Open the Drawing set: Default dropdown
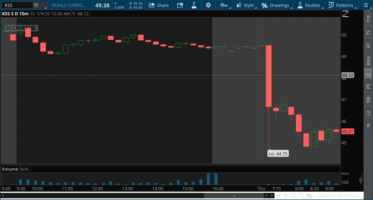373x200 pixels. pos(340,196)
